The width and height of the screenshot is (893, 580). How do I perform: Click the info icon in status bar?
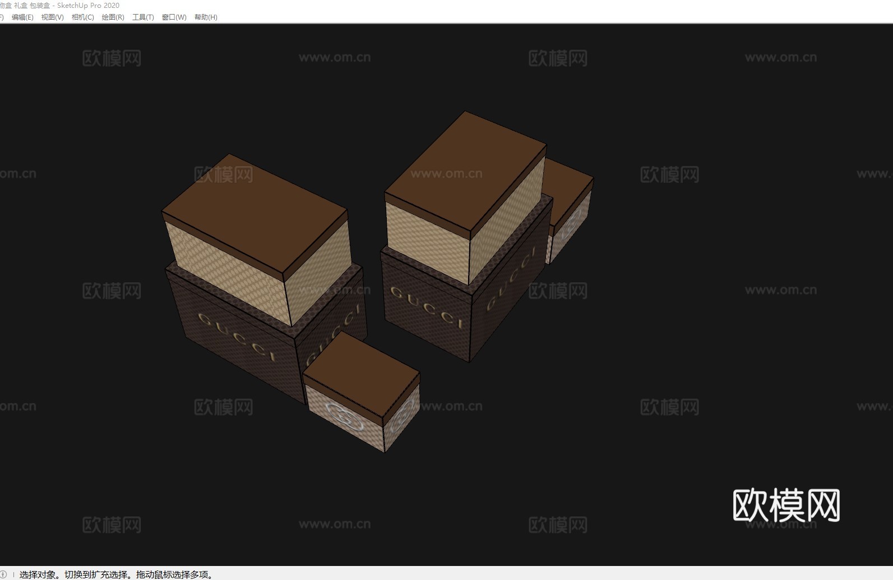3,574
